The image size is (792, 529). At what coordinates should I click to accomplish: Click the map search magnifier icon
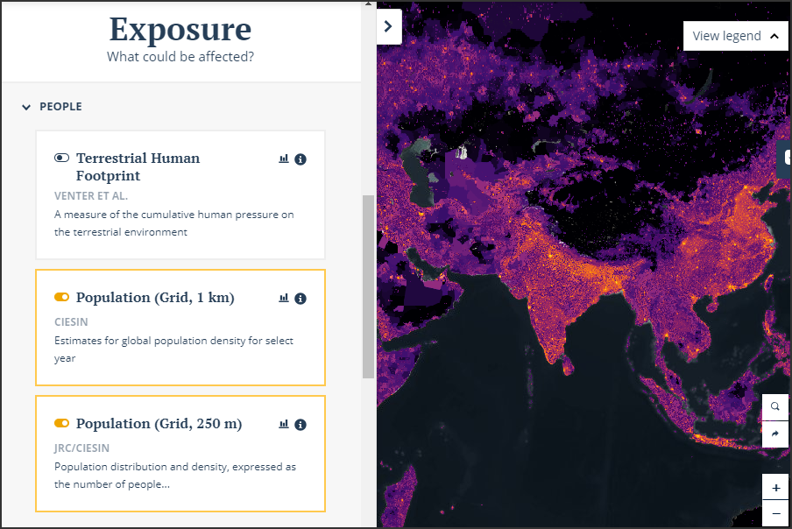[x=775, y=407]
